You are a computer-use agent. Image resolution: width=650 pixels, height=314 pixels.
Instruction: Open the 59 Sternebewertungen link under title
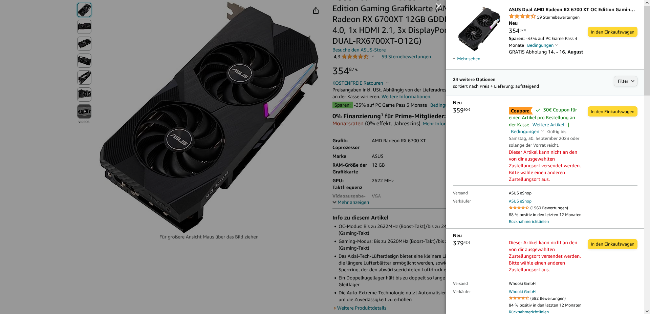coord(406,57)
